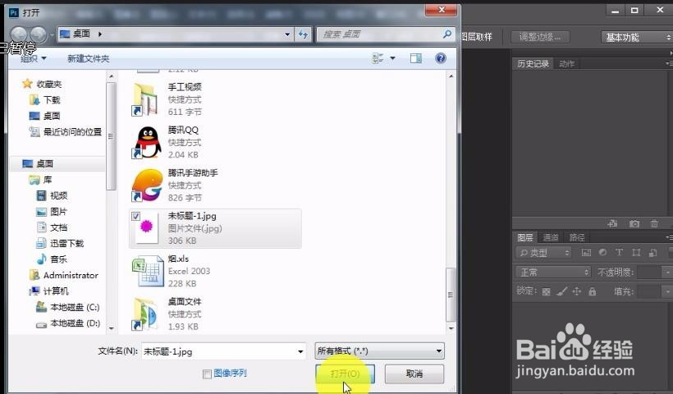Switch to the 路径 tab
This screenshot has height=394, width=673.
pos(577,237)
